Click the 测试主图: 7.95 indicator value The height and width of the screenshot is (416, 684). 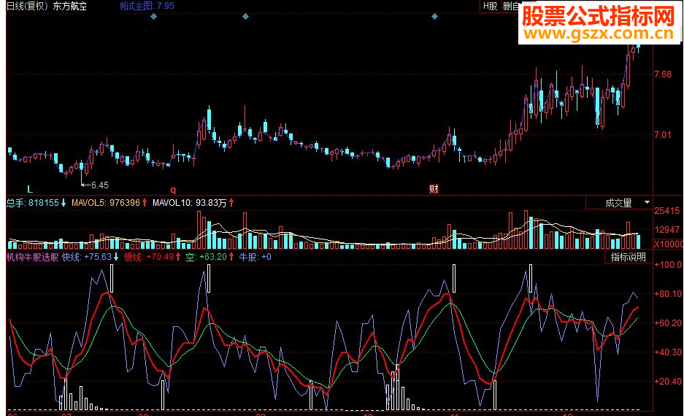pos(147,6)
